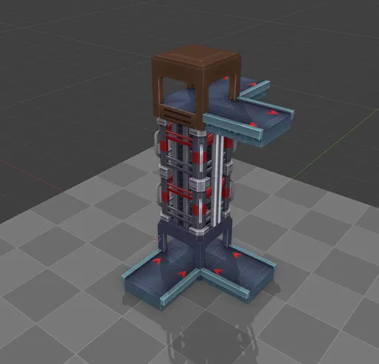Click the red arrow at the upper platform's end
The width and height of the screenshot is (379, 364).
point(272,112)
